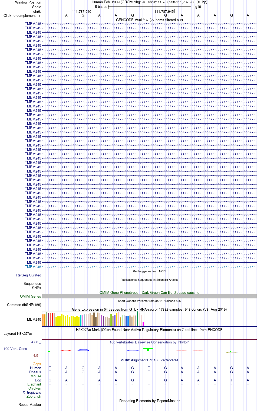Image resolution: width=257 pixels, height=411 pixels.
Task: Click the 'Layered H3K27Ac' track label
Action: 18,333
